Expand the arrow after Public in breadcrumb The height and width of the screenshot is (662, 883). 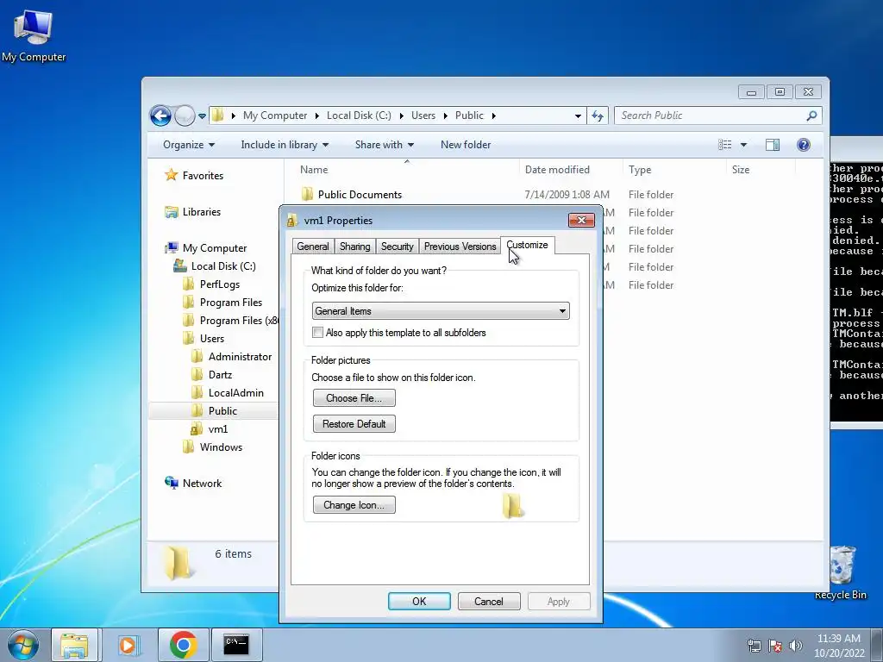tap(494, 116)
